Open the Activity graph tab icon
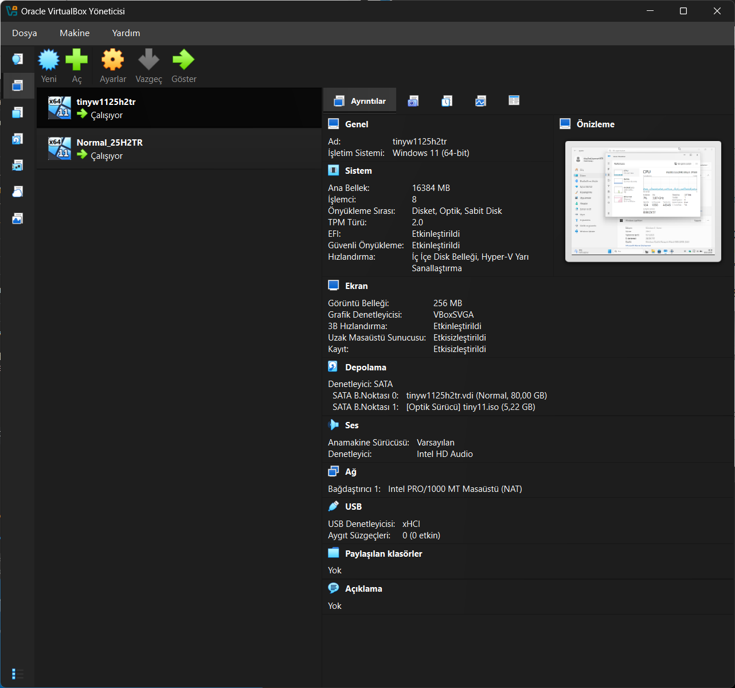The width and height of the screenshot is (735, 688). click(480, 101)
